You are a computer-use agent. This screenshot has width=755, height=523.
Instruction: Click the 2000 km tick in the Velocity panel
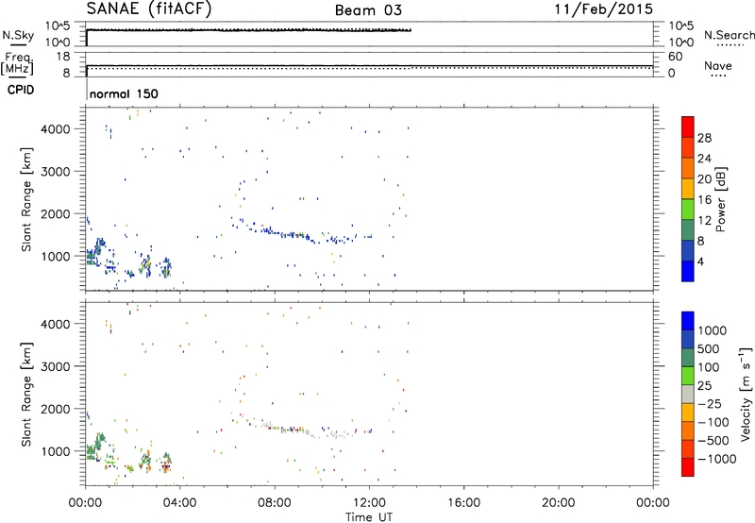55,409
